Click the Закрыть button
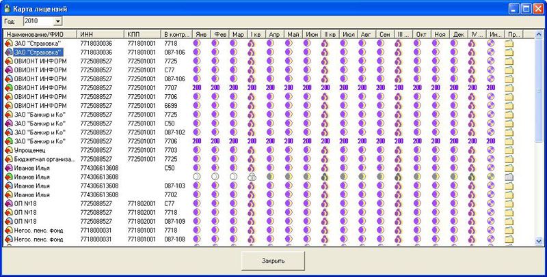547x277 pixels. click(273, 261)
